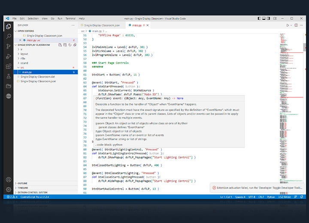Open the round Extron activity bar icon
The width and height of the screenshot is (309, 223).
pos(9,96)
